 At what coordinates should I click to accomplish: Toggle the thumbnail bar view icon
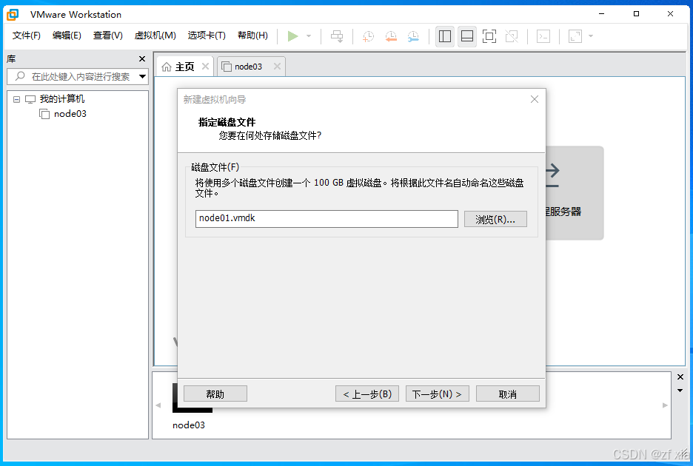tap(467, 36)
